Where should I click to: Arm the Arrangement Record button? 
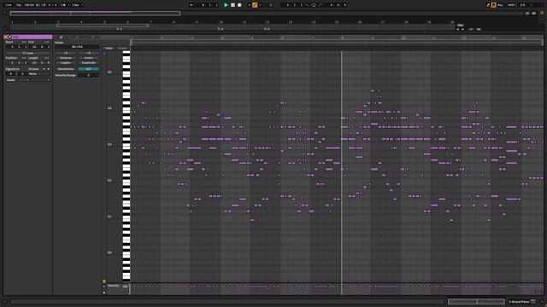coord(239,5)
